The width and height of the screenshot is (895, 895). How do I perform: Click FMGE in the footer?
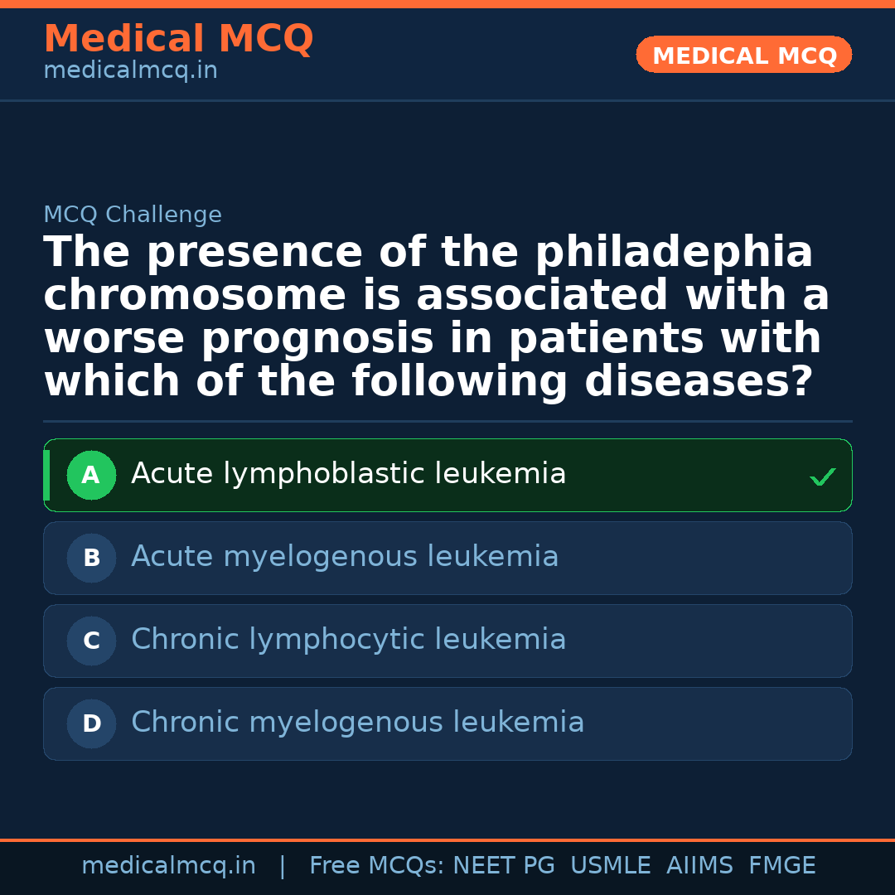(x=782, y=866)
